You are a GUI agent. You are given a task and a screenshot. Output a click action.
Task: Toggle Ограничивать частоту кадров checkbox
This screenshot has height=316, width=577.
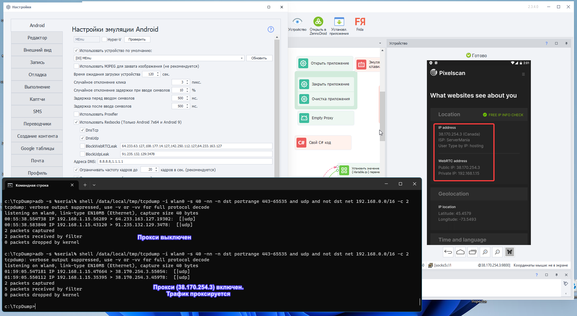click(76, 170)
